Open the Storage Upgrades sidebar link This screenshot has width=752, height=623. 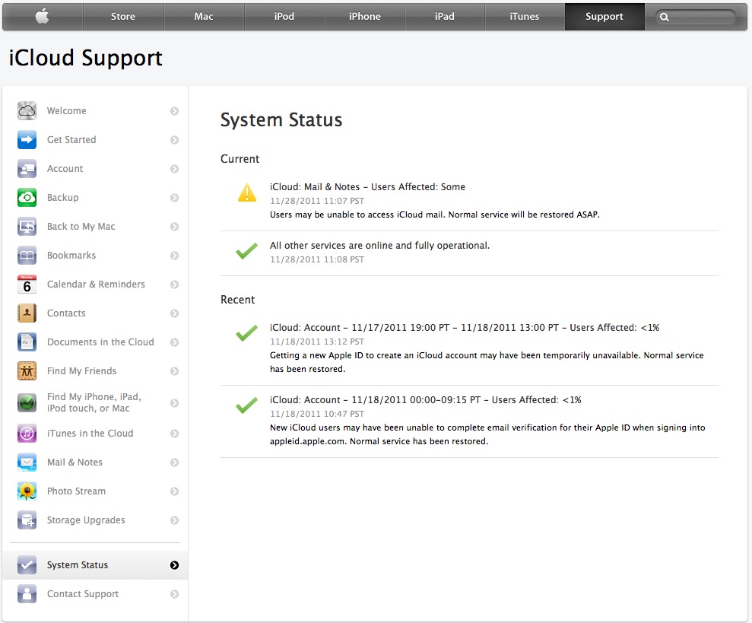coord(86,520)
